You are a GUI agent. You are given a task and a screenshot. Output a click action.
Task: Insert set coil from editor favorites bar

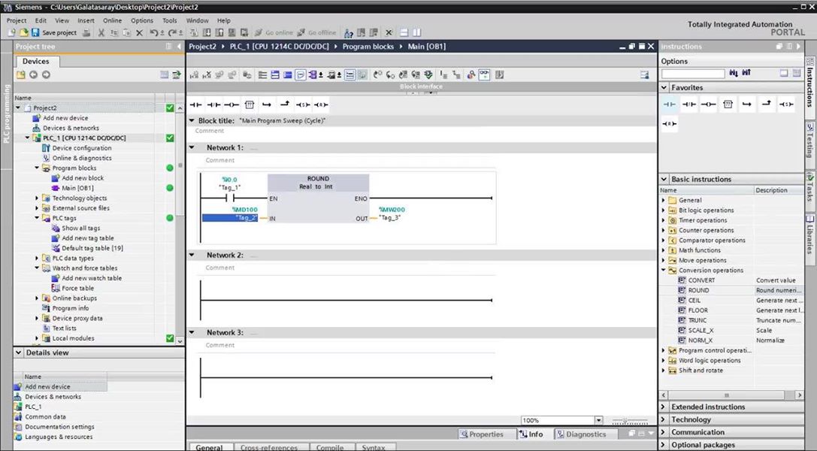(303, 104)
